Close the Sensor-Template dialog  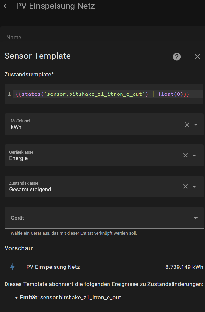(197, 57)
